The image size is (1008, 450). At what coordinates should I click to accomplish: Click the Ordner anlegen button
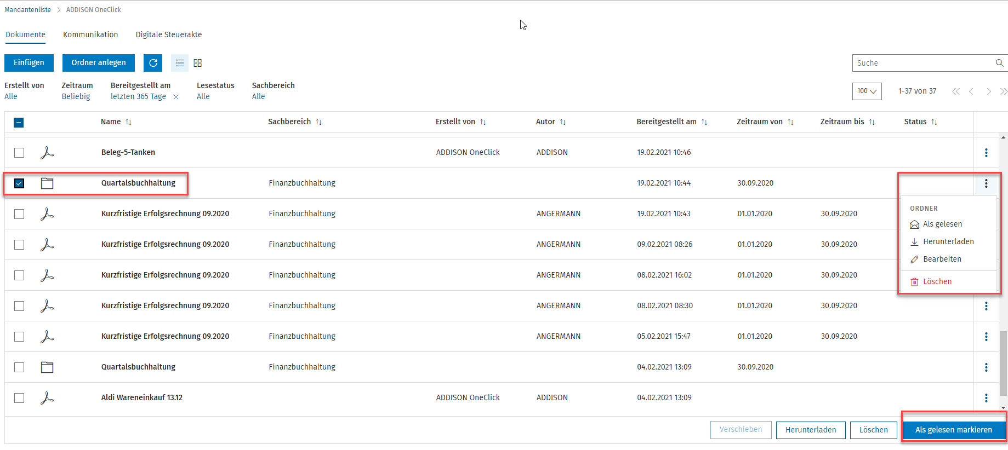tap(99, 63)
